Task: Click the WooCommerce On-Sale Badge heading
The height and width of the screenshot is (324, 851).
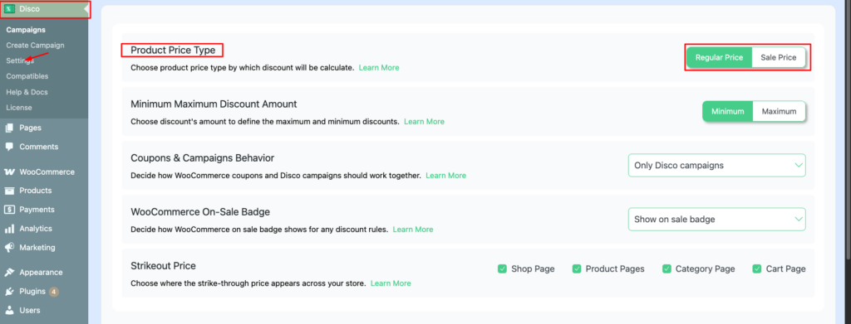Action: [200, 211]
